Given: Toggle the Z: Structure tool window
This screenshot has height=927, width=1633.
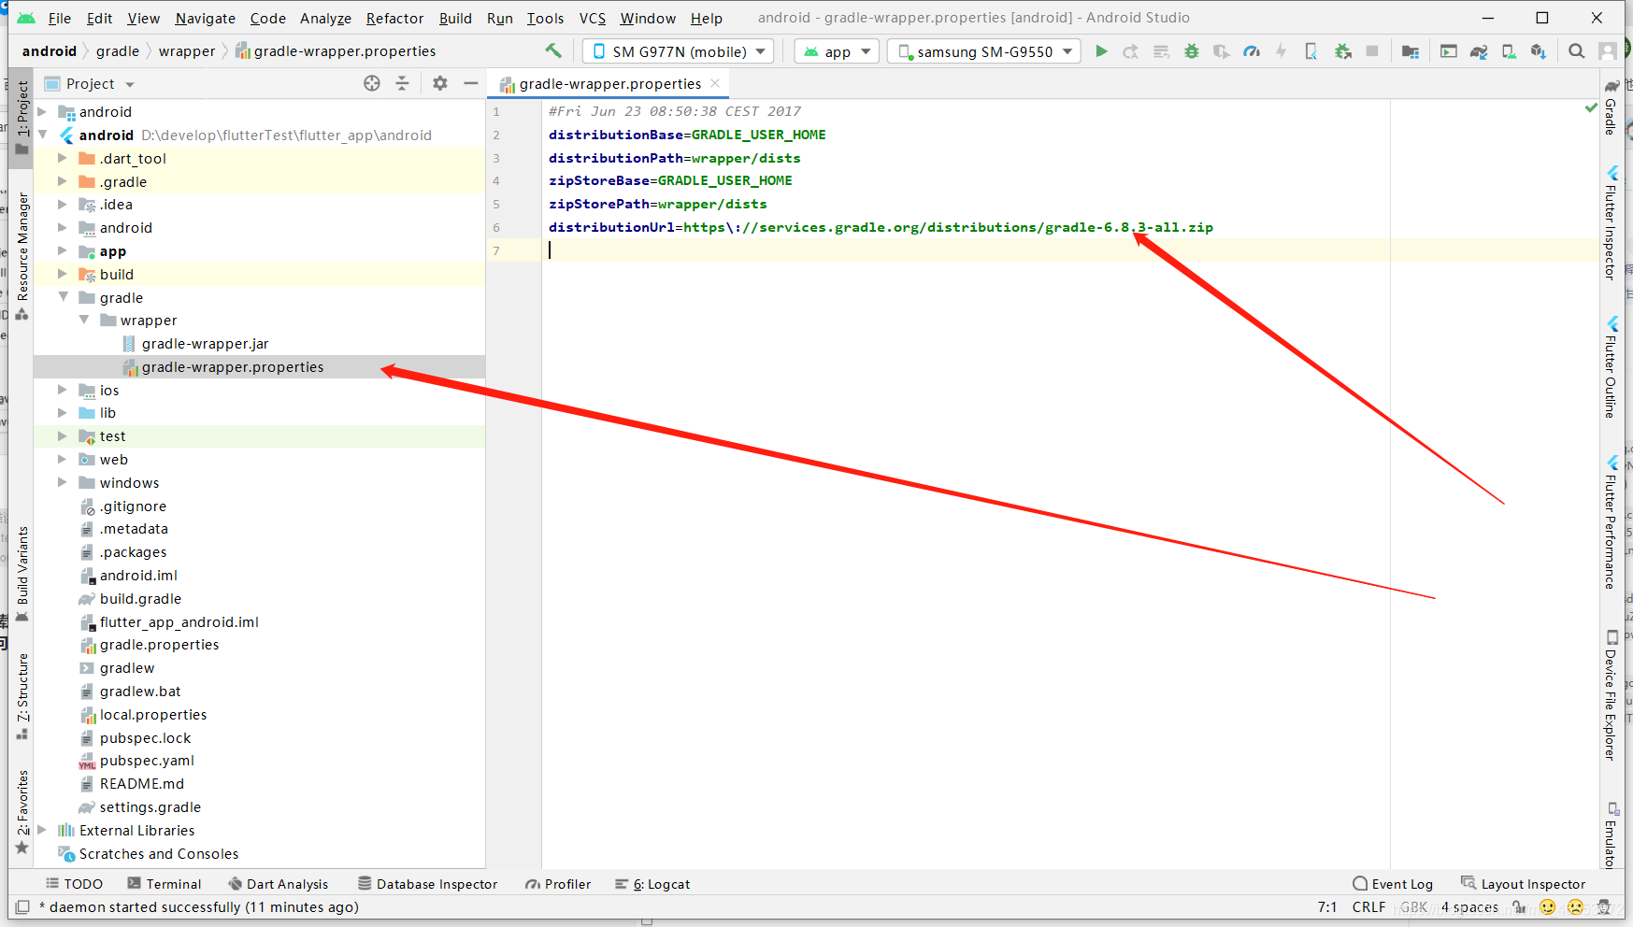Looking at the screenshot, I should 22,695.
